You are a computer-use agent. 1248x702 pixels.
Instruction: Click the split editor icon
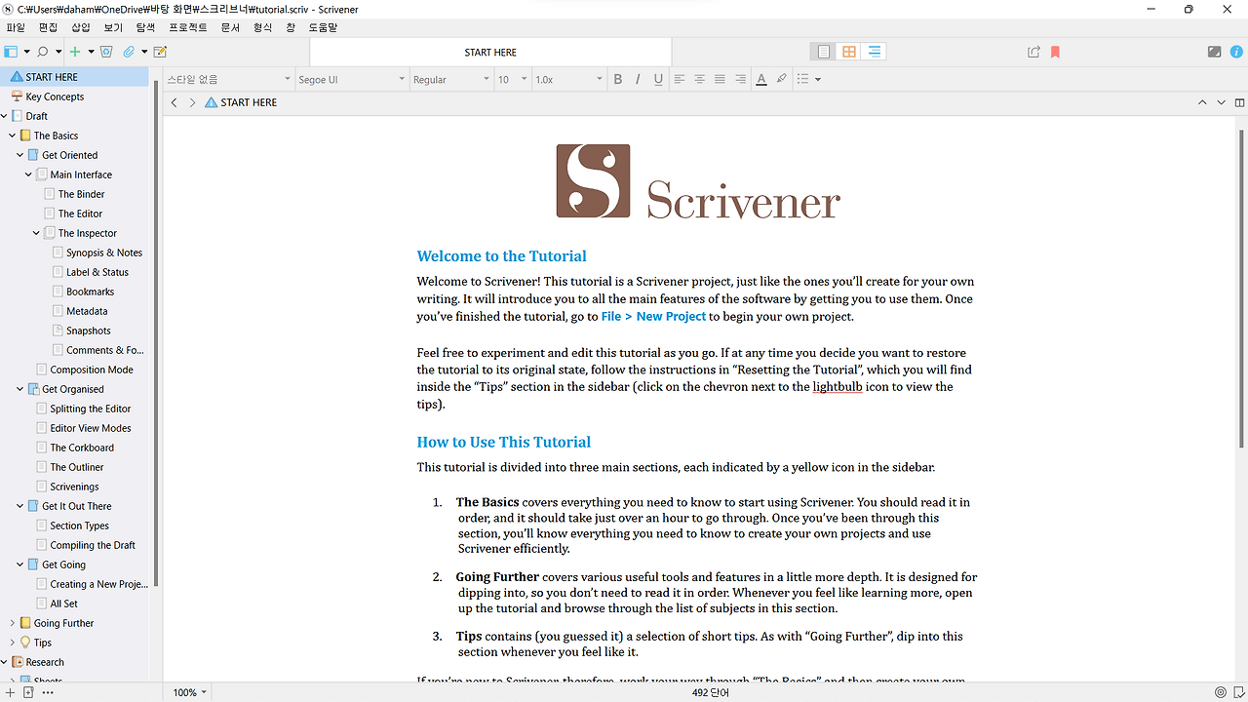point(1239,102)
